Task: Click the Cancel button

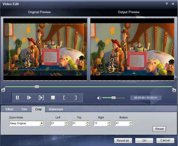Action: point(165,140)
